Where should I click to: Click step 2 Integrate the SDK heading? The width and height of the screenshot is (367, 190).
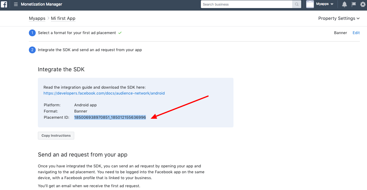point(90,50)
